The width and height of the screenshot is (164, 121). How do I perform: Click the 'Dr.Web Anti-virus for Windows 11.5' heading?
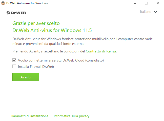coord(52,30)
